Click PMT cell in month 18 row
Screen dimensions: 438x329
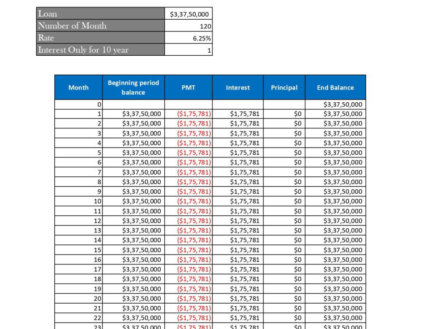[x=188, y=279]
